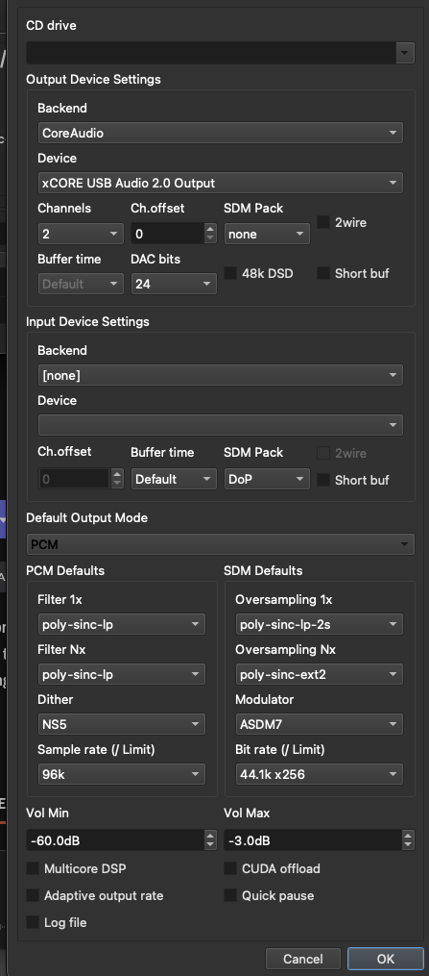Confirm settings with the OK button
Screen dimensions: 429x976
click(386, 959)
